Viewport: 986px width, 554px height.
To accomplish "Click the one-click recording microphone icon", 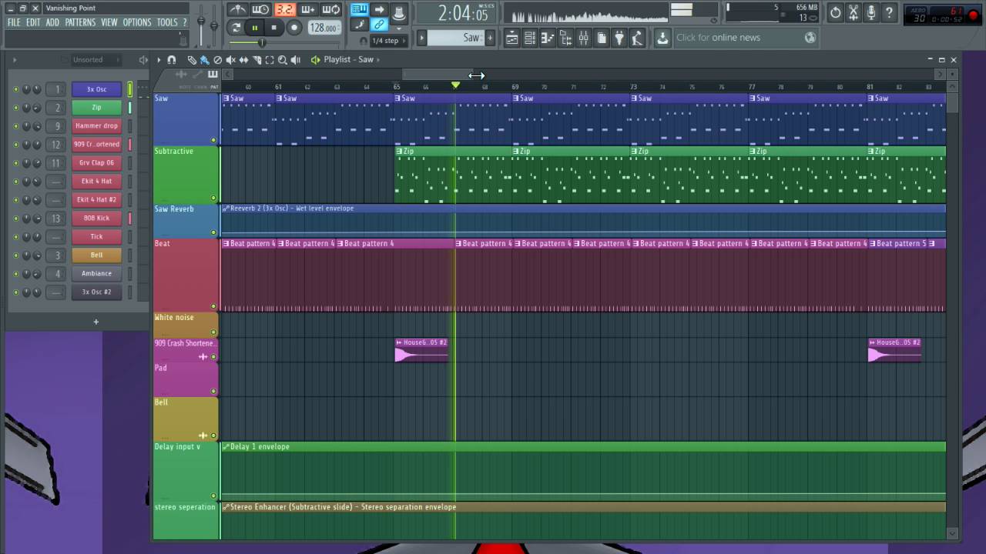I will click(x=871, y=12).
